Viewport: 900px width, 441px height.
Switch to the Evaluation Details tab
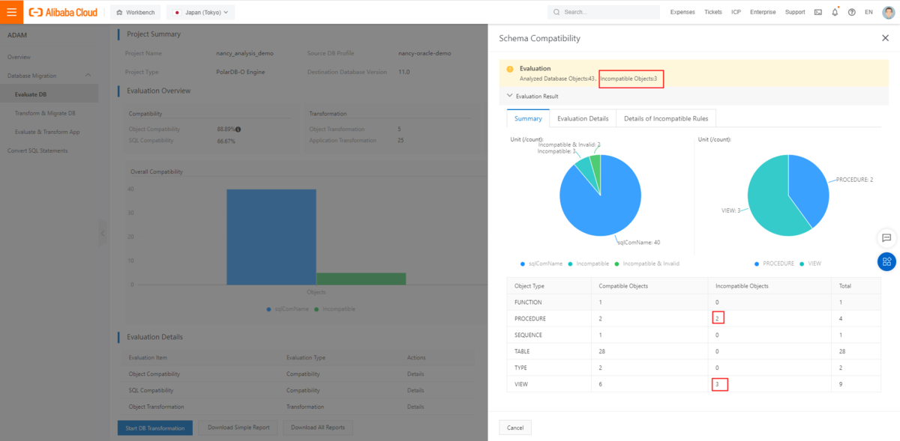tap(583, 118)
